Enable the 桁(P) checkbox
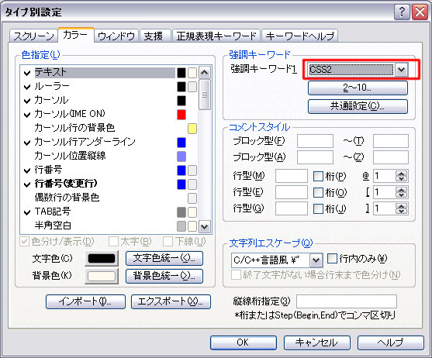The height and width of the screenshot is (358, 432). [318, 176]
